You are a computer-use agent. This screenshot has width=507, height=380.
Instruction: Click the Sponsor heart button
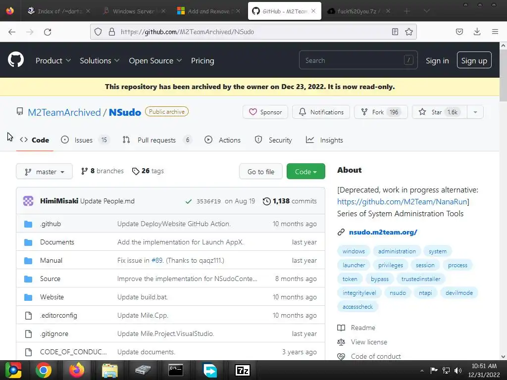(265, 112)
